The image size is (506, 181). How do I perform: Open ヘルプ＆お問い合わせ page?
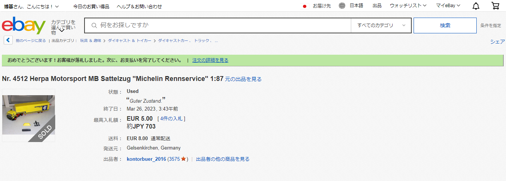click(139, 6)
